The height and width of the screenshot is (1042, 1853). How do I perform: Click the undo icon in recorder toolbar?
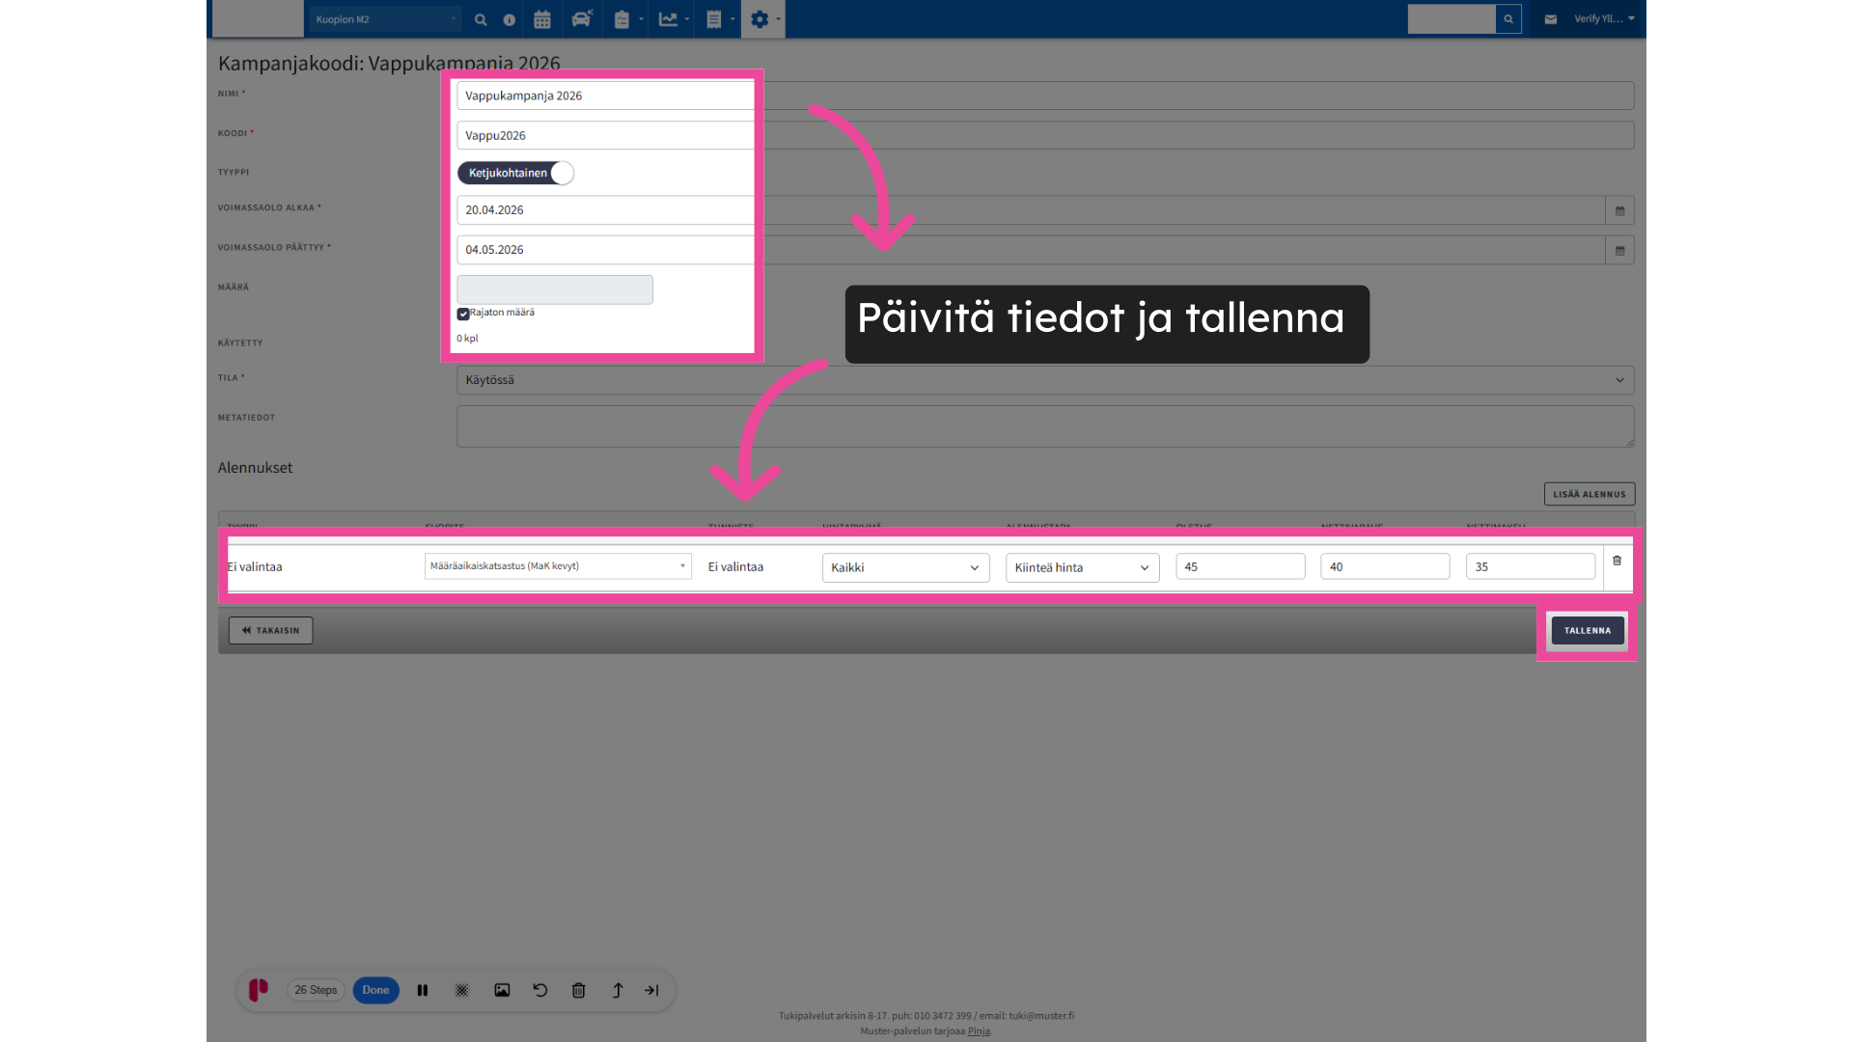[540, 990]
